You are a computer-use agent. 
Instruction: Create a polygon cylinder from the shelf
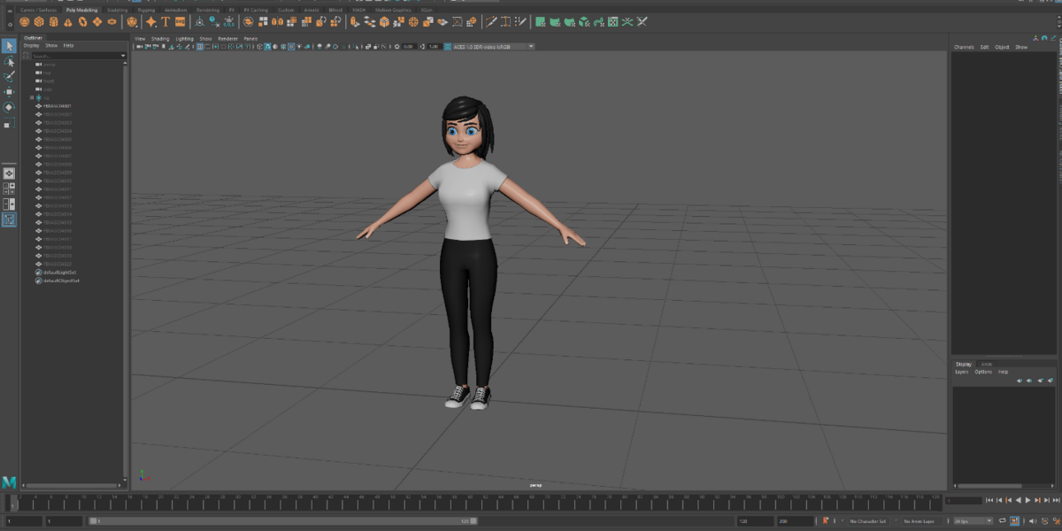(53, 21)
